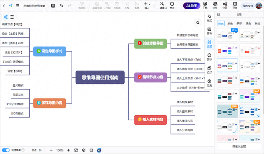Viewport: 264px width, 154px height.
Task: Open the 历史 (history) sidebar panel
Action: [x=209, y=83]
